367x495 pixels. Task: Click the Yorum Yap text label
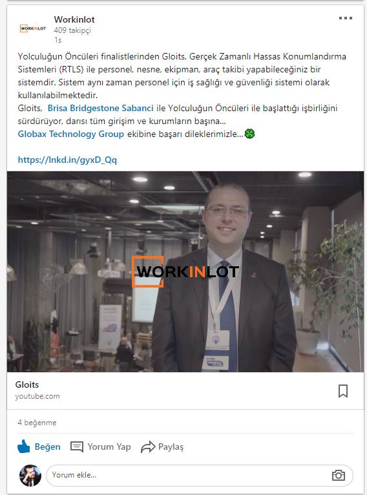[x=109, y=447]
